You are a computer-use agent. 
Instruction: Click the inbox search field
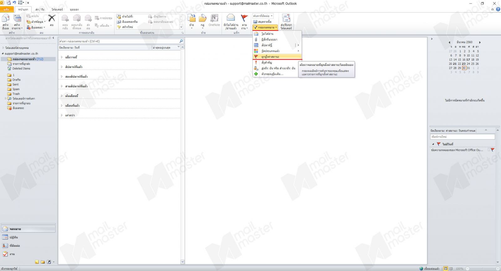(118, 41)
